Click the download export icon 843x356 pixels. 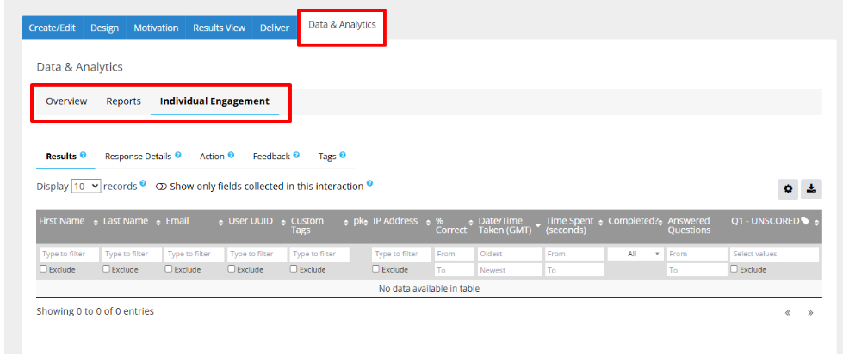pyautogui.click(x=811, y=189)
